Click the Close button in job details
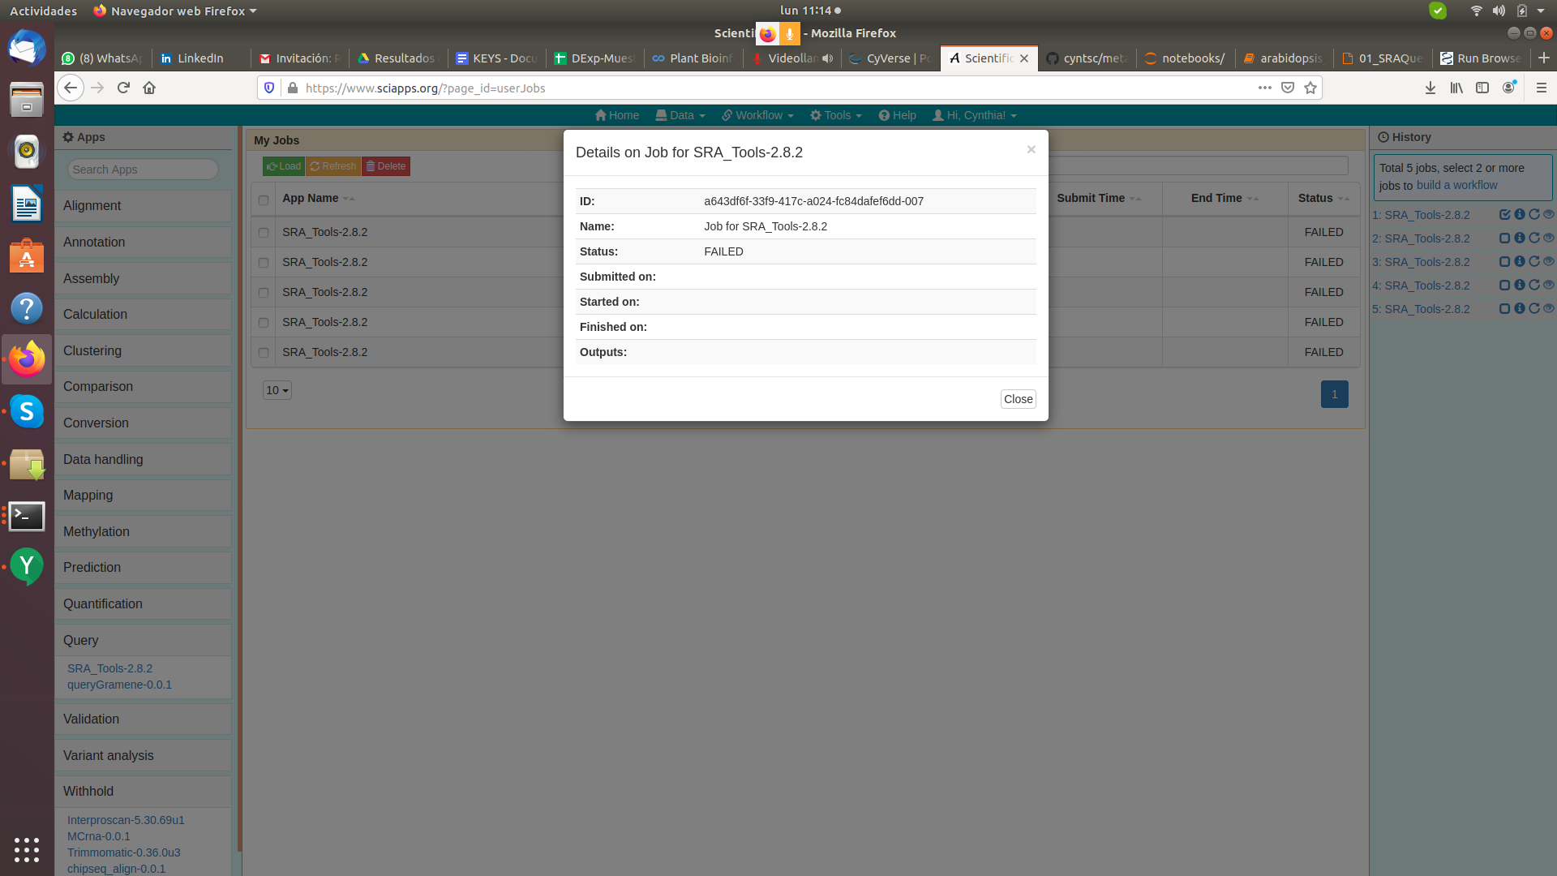This screenshot has width=1557, height=876. tap(1018, 399)
